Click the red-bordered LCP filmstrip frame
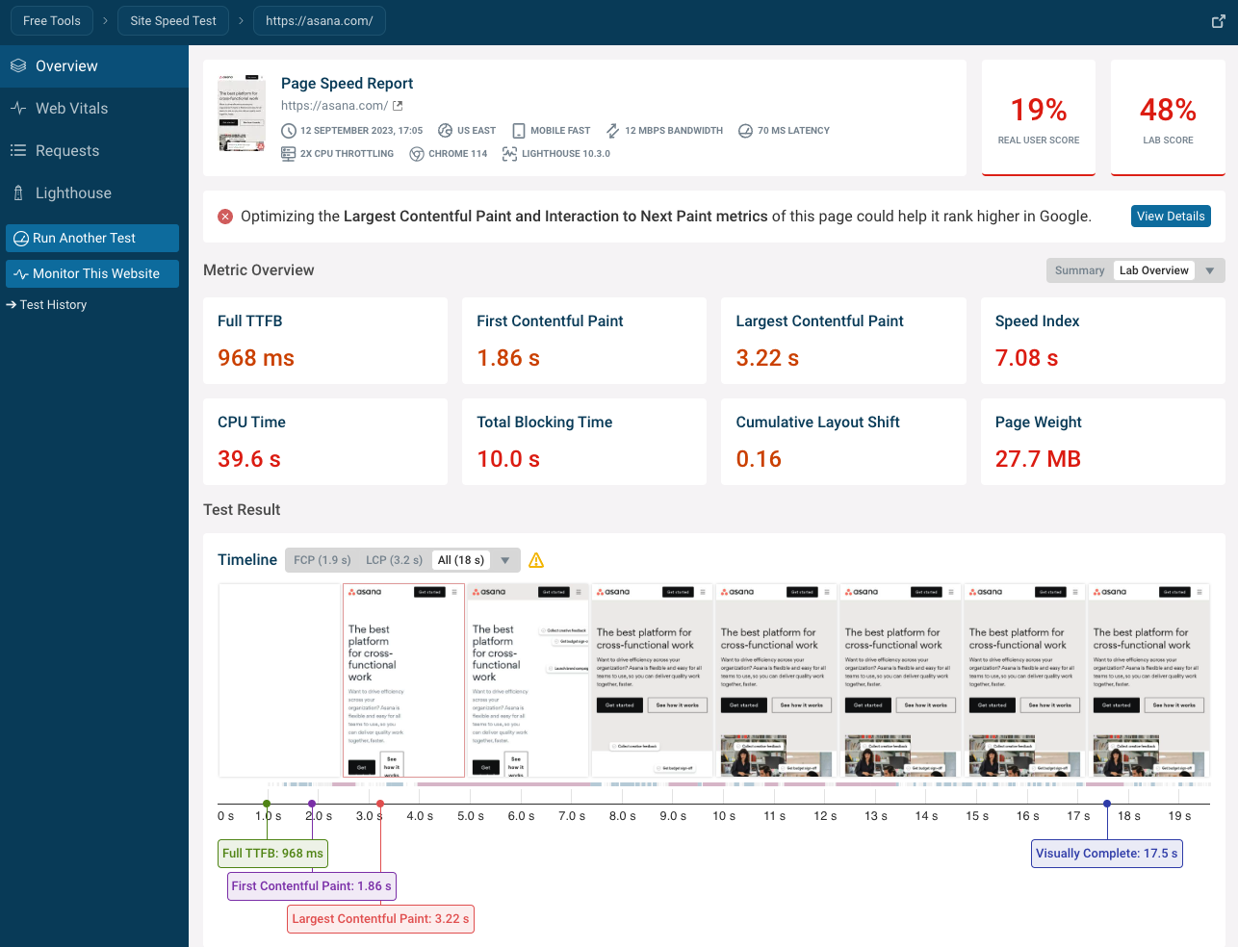 point(404,679)
